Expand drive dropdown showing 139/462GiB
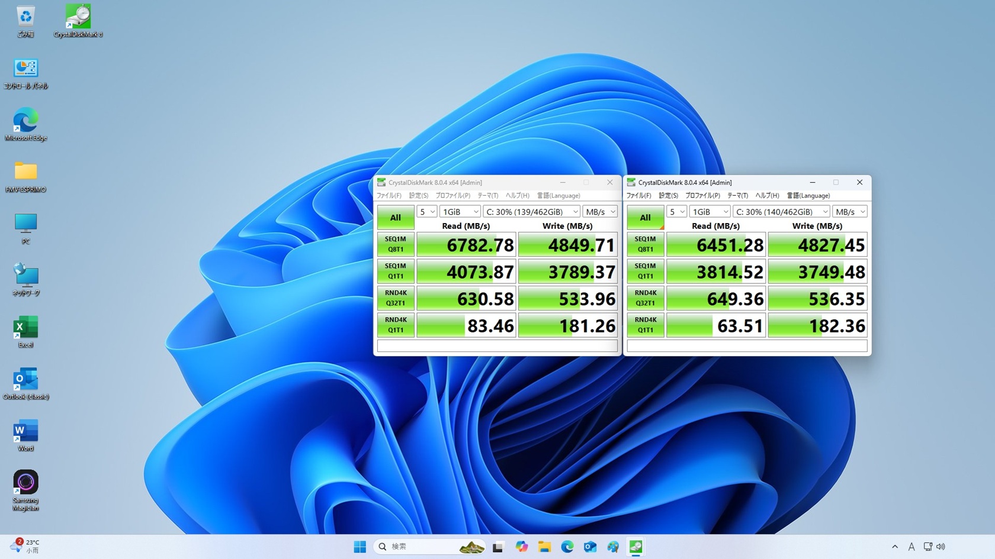The height and width of the screenshot is (559, 995). click(531, 212)
